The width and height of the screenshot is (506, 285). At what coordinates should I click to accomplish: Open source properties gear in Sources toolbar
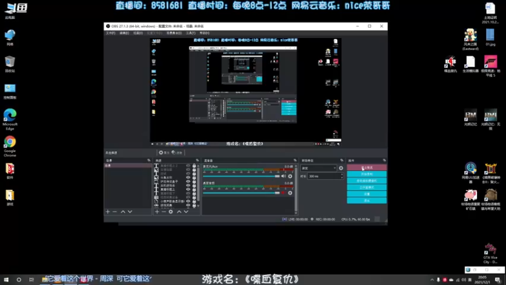[171, 212]
